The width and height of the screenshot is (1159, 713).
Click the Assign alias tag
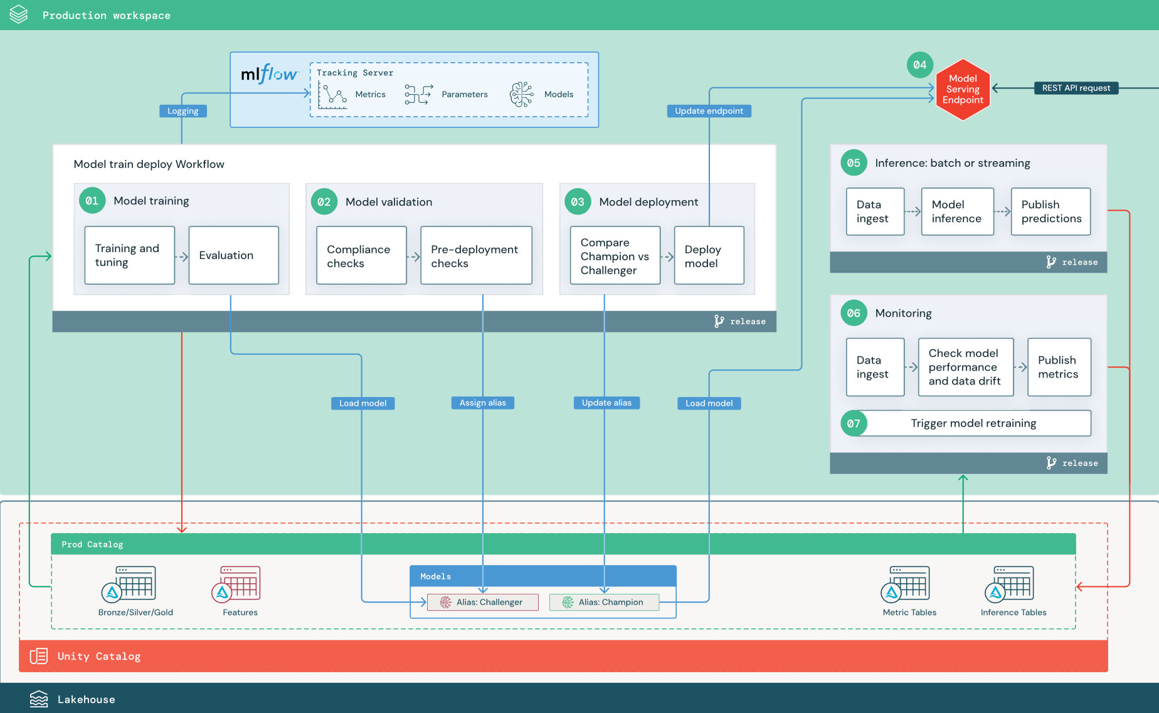tap(483, 403)
